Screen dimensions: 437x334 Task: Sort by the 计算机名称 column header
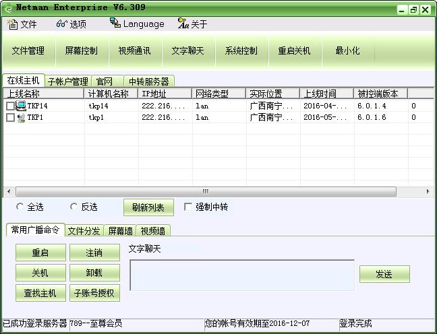(111, 94)
